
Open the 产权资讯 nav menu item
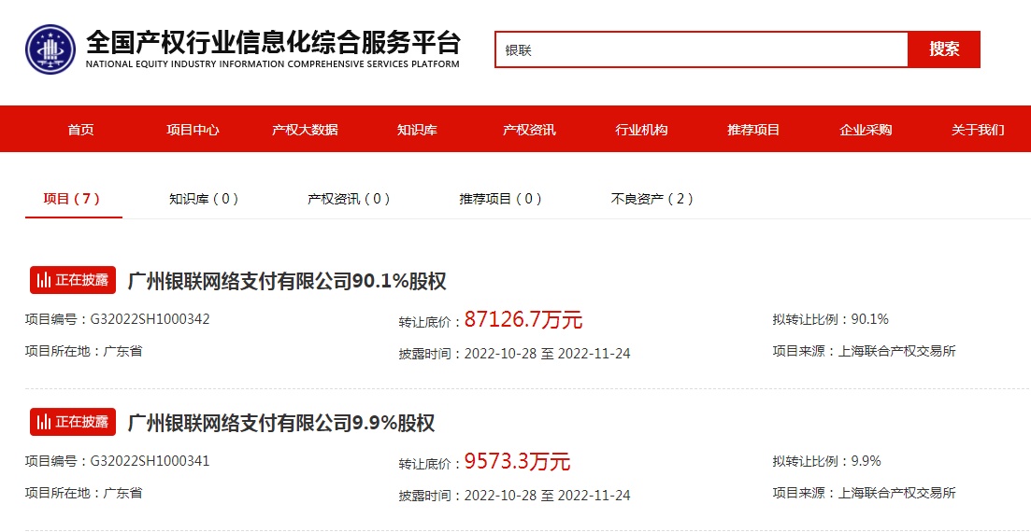click(x=529, y=130)
